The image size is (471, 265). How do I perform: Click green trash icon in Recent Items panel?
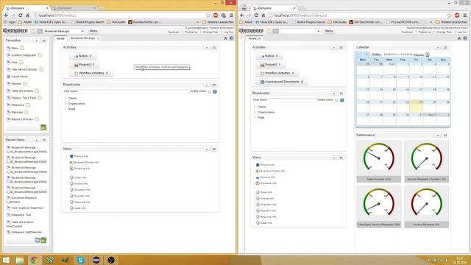click(x=43, y=240)
